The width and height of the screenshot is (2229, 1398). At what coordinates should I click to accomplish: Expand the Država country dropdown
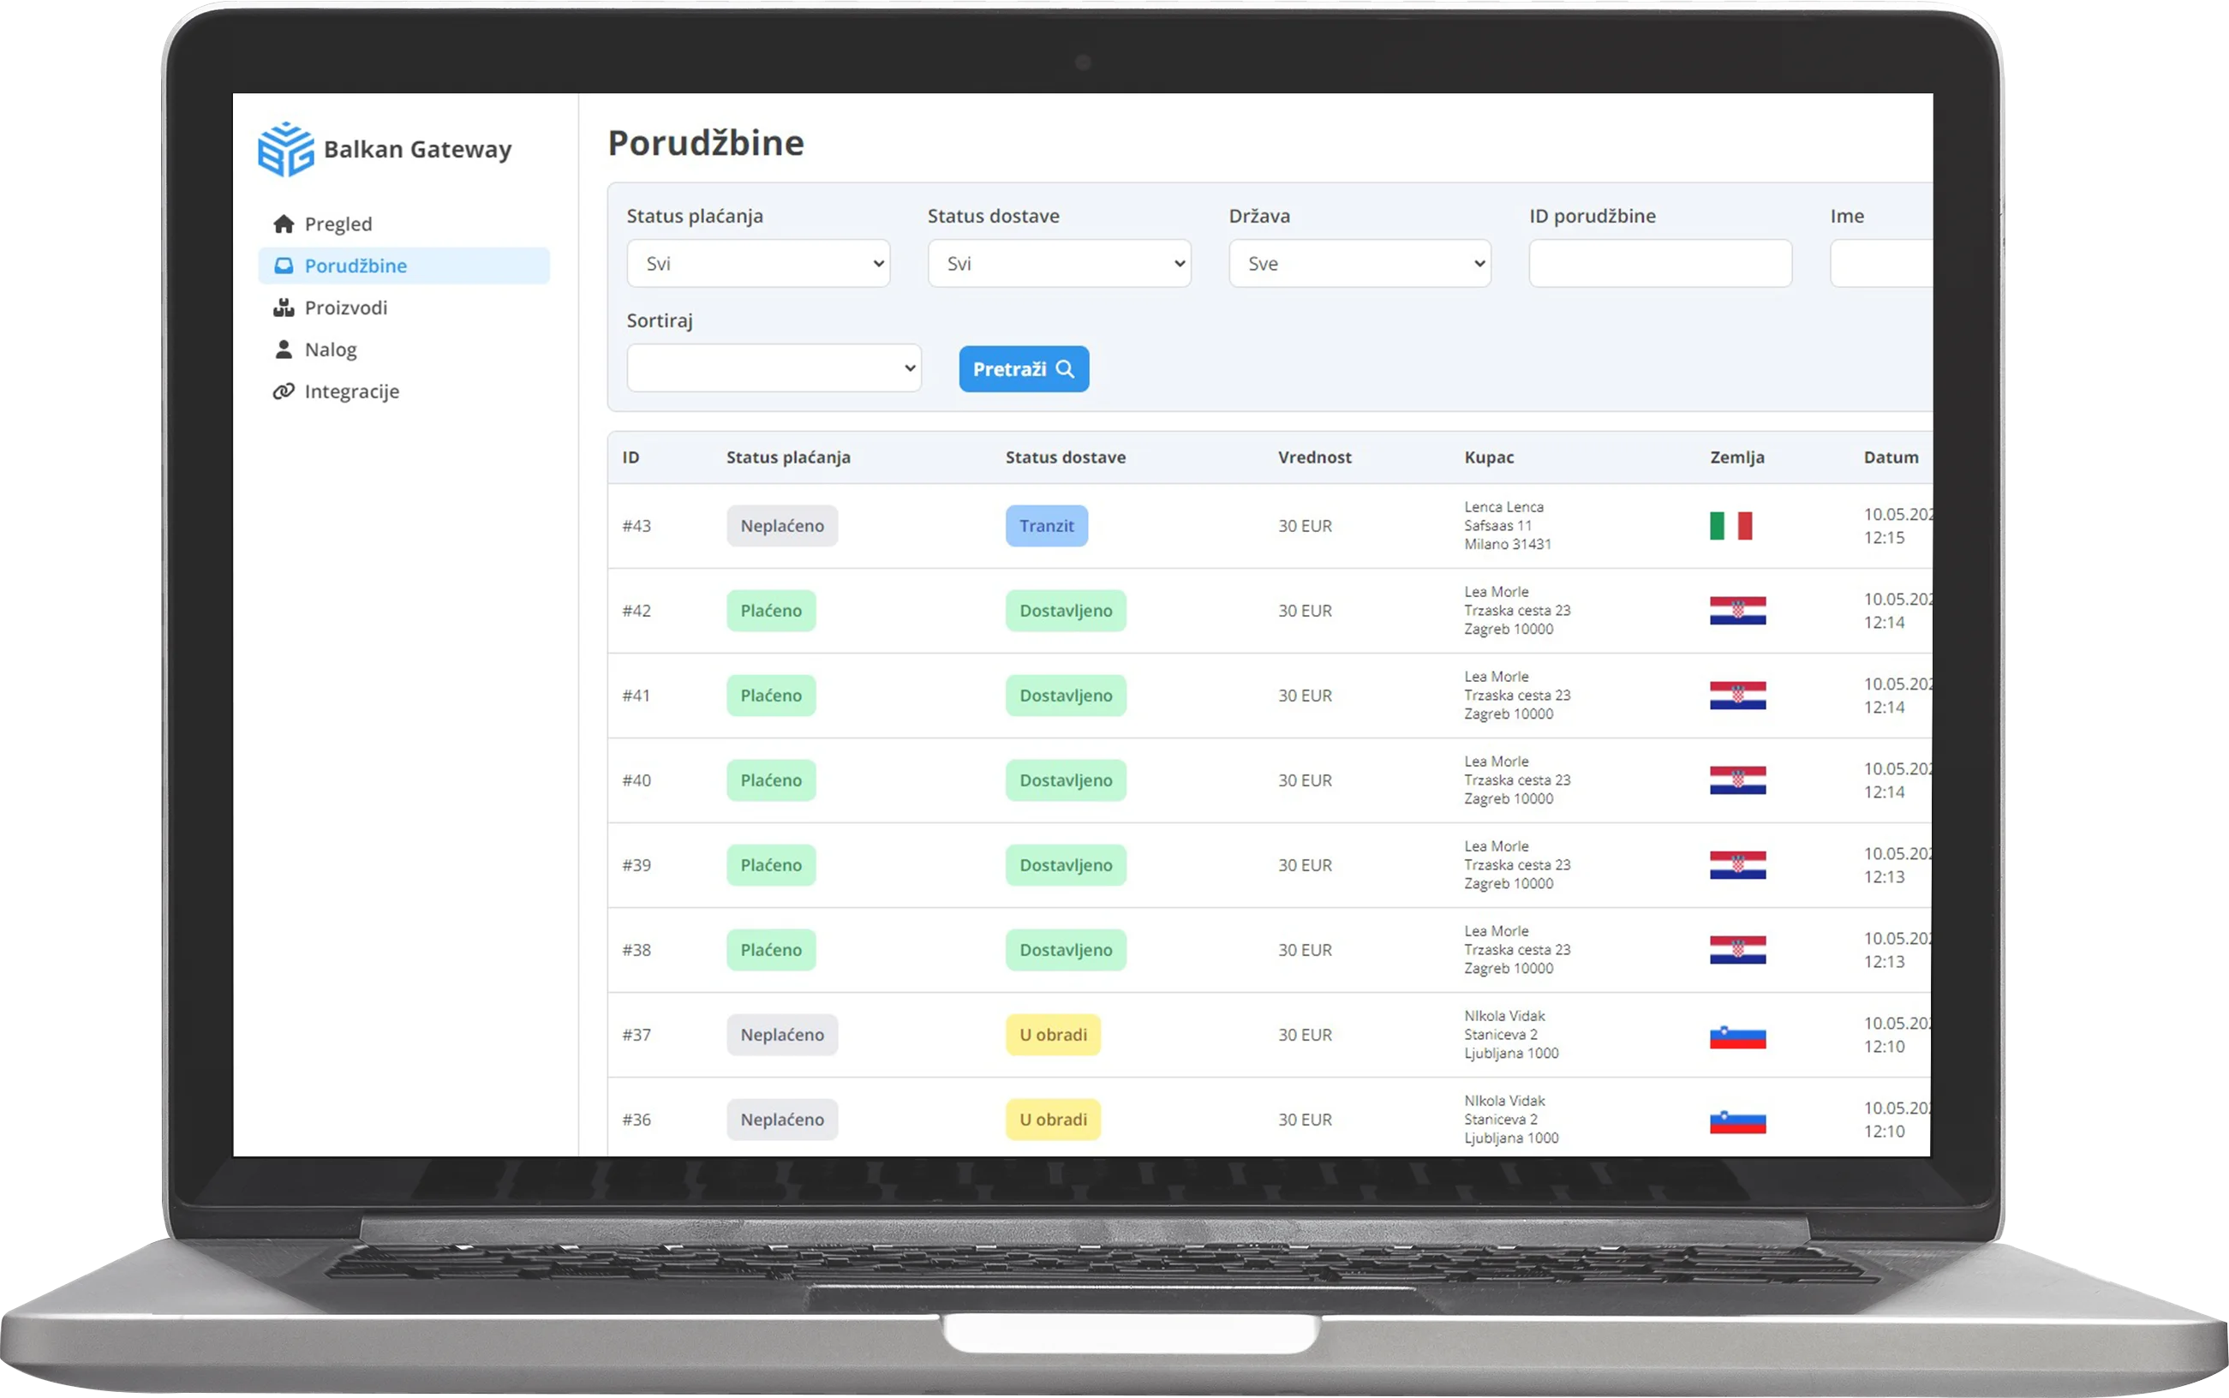pyautogui.click(x=1359, y=264)
